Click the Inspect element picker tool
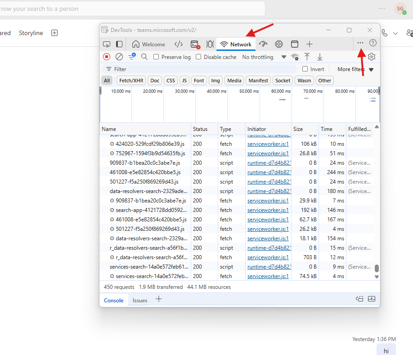Image resolution: width=413 pixels, height=355 pixels. coord(107,44)
